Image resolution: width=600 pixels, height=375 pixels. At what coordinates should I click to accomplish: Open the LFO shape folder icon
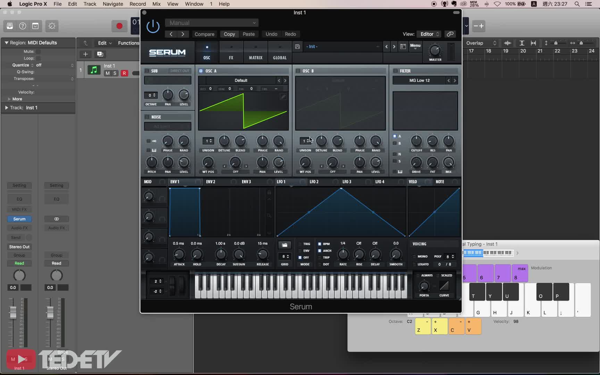(284, 245)
